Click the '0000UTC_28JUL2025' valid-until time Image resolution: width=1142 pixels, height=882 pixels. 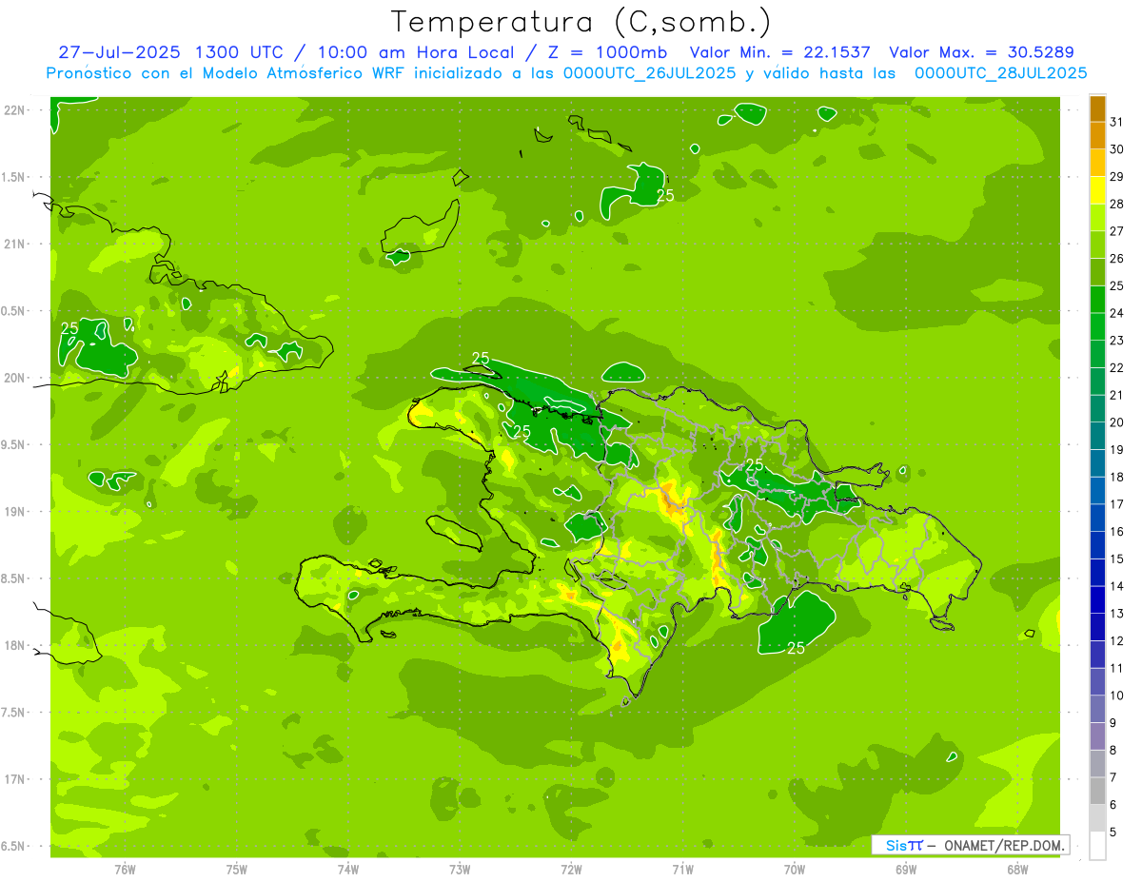(1000, 73)
